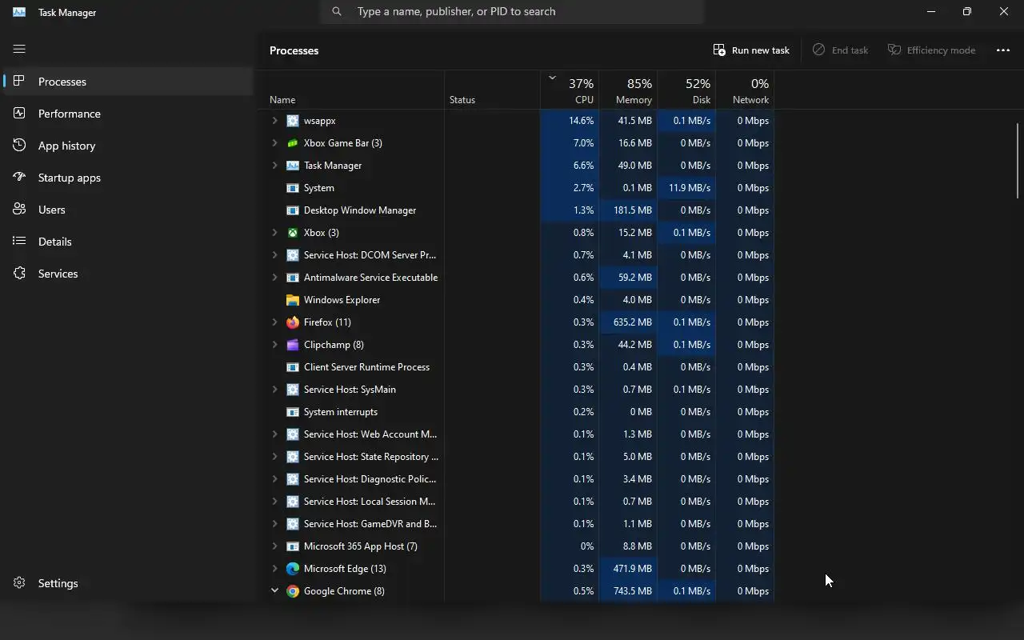Click the Clipchamp process icon
The image size is (1024, 640).
(293, 345)
